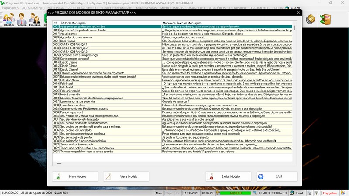Select row 0017 Agradecemos
Viewport: 349px width, 196px height.
coord(172,34)
